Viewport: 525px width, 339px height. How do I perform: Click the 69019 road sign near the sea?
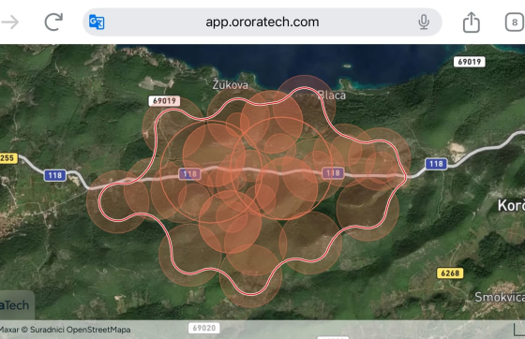click(x=470, y=62)
